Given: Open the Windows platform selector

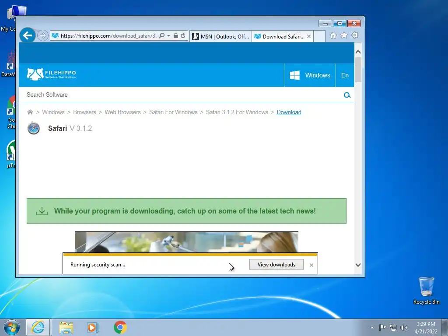Looking at the screenshot, I should pos(310,75).
